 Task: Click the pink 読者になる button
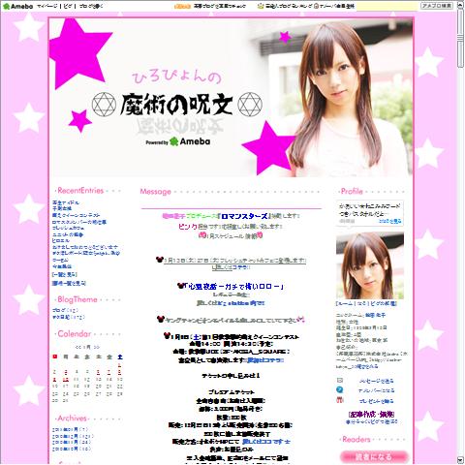[373, 457]
